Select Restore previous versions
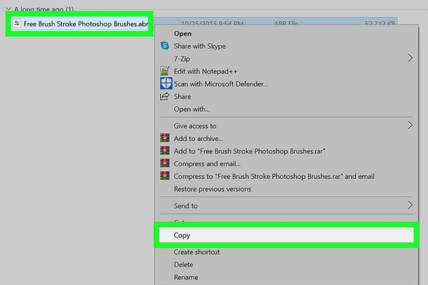Screen dimensions: 428x285 point(212,189)
